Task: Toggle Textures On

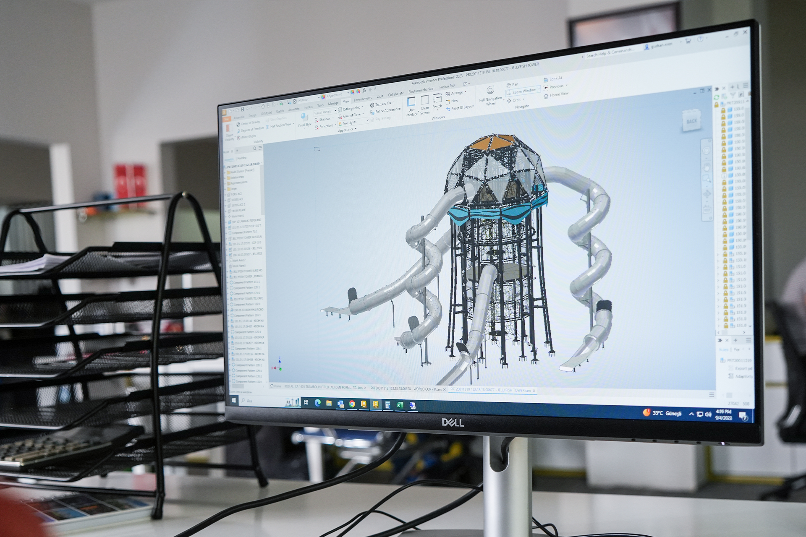Action: (381, 104)
